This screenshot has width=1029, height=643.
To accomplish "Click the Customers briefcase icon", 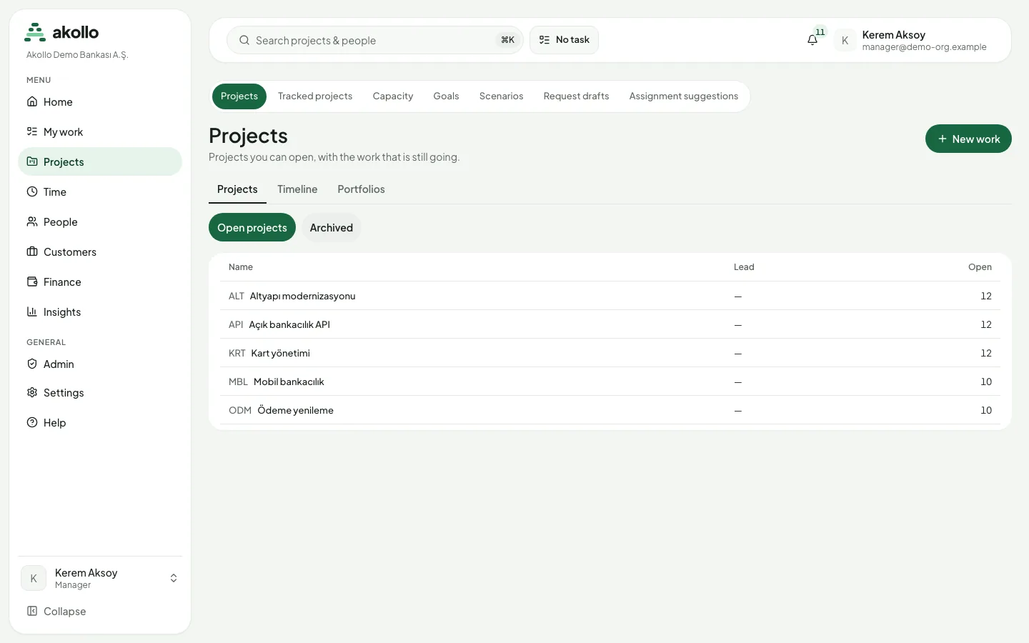I will tap(32, 251).
